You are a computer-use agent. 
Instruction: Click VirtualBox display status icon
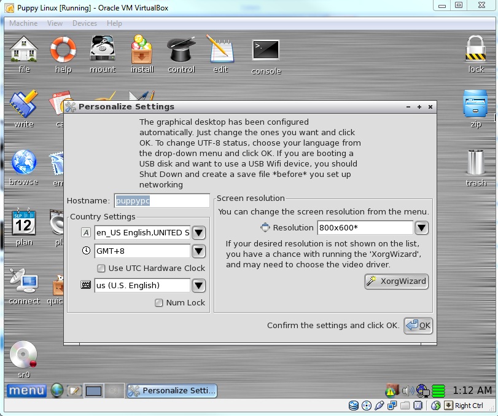418,406
